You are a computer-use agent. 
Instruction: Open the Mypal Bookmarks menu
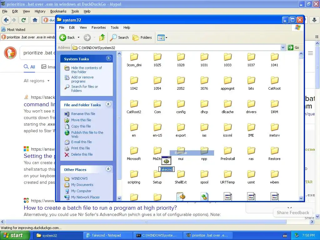click(58, 12)
